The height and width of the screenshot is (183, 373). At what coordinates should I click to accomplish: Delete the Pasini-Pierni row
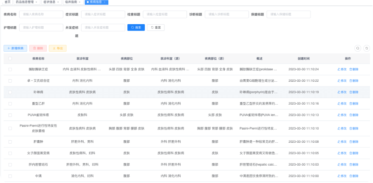coord(354,128)
